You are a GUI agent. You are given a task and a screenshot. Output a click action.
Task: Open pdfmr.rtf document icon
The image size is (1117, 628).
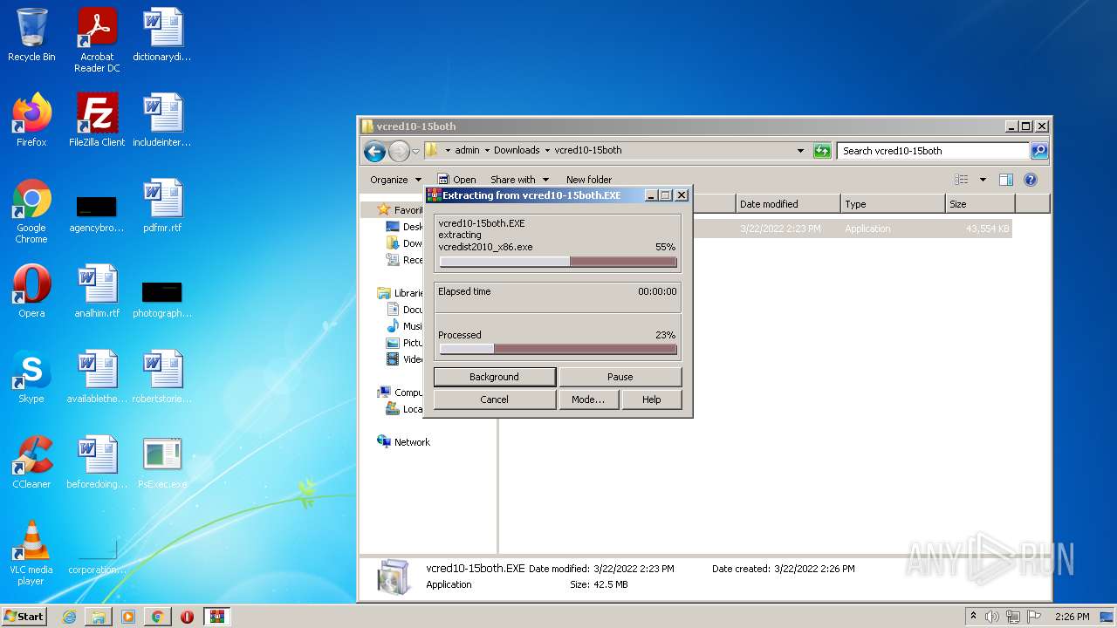point(162,206)
